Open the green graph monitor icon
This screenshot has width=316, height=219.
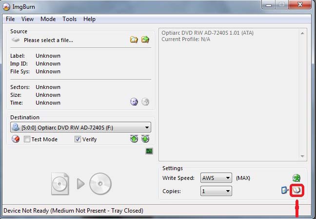point(149,151)
